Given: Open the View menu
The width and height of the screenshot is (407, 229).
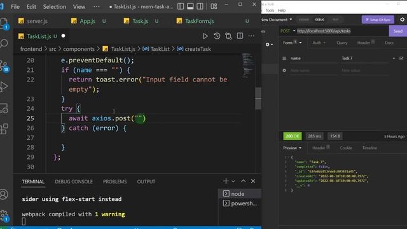Looking at the screenshot, I should [79, 6].
